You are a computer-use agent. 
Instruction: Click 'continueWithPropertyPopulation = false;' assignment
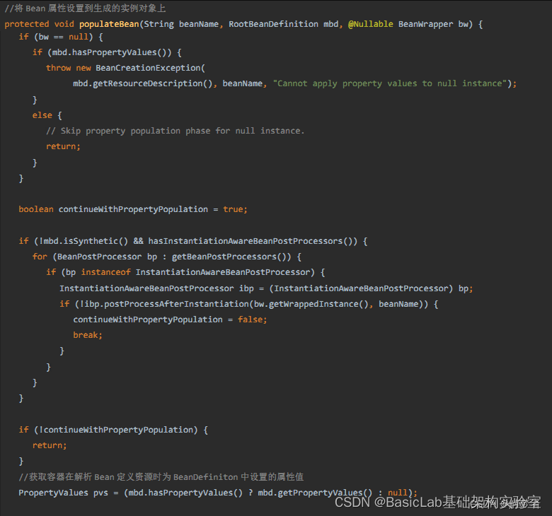pos(171,319)
